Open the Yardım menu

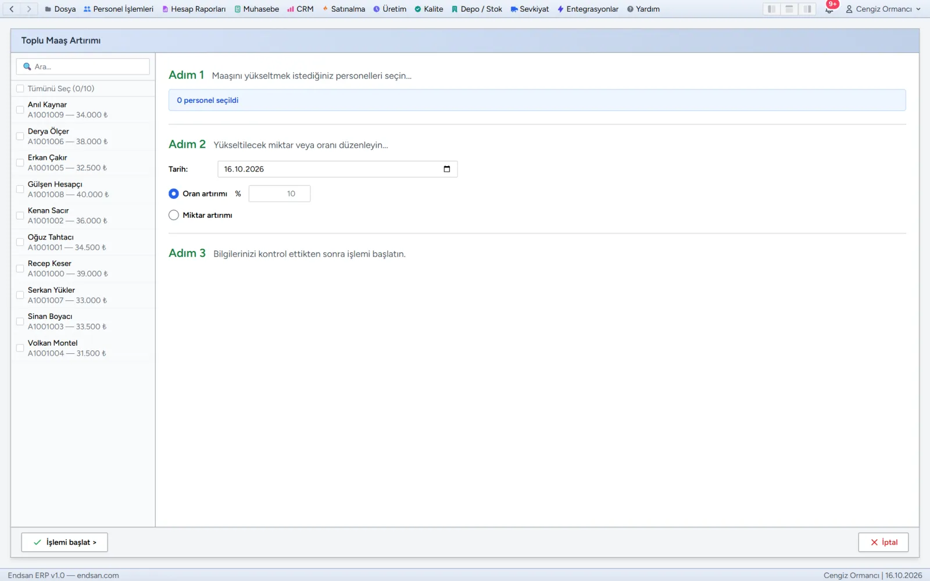point(643,9)
